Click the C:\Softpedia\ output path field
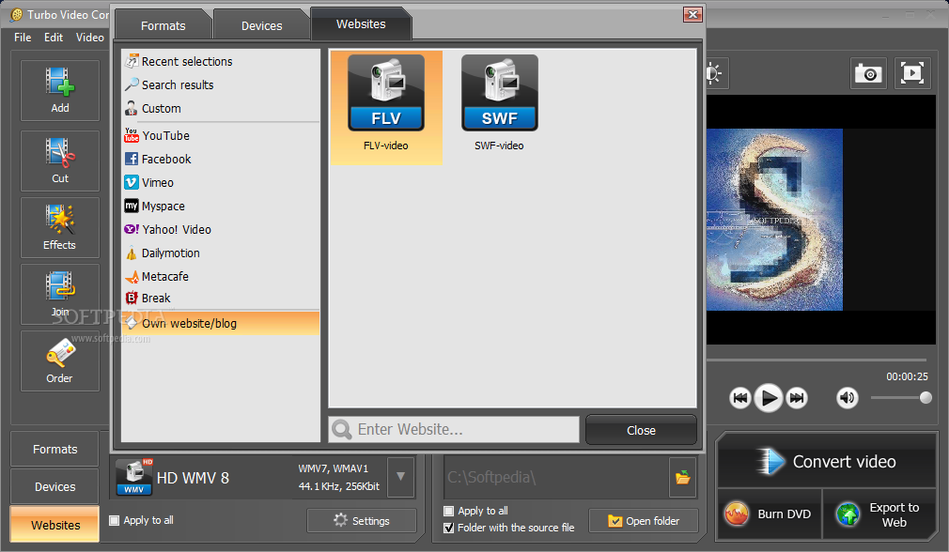The image size is (949, 552). tap(556, 477)
